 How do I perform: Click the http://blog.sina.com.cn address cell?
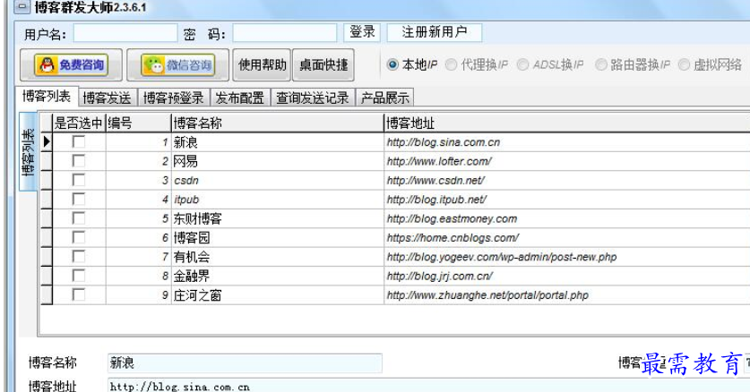pos(567,141)
